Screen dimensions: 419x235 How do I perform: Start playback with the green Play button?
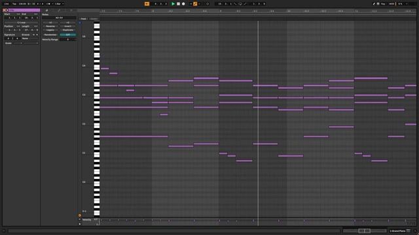pos(173,4)
